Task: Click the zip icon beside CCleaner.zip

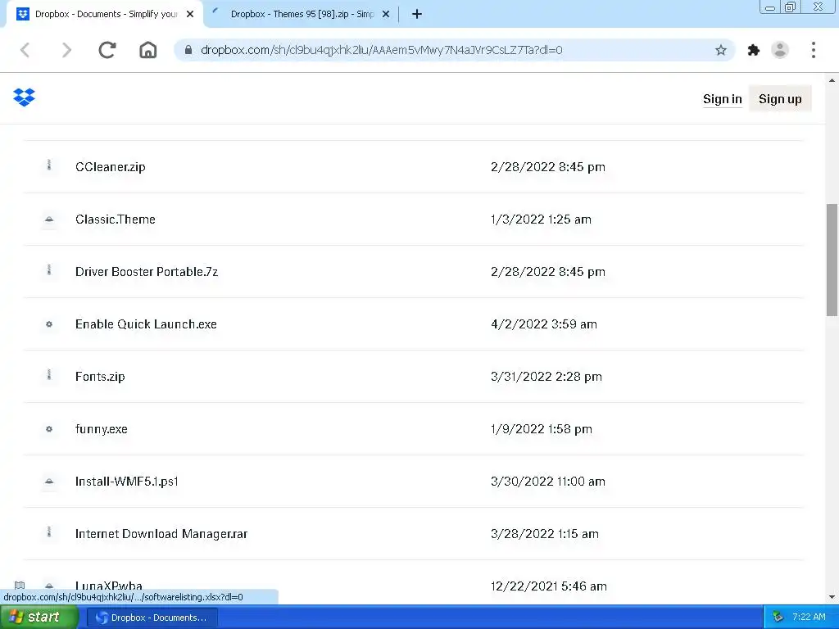Action: point(49,165)
